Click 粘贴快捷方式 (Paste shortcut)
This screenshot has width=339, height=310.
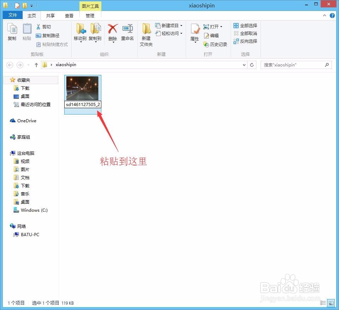[52, 45]
